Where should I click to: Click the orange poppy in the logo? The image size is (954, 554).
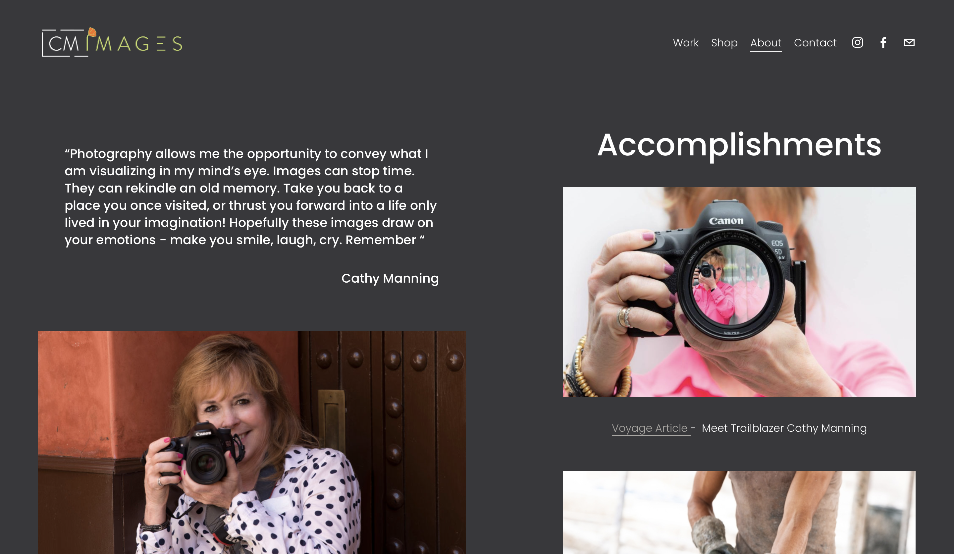coord(92,32)
